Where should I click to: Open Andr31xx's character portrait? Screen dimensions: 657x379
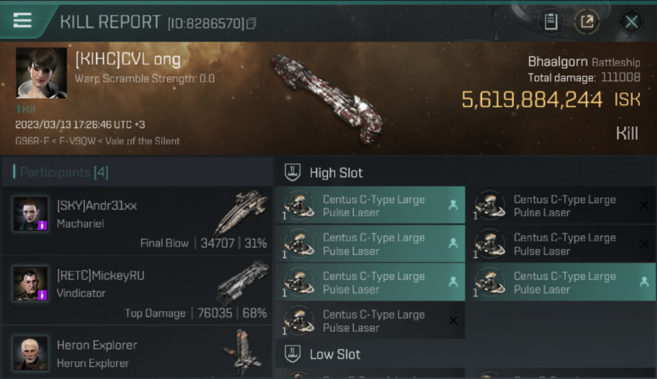pos(30,214)
